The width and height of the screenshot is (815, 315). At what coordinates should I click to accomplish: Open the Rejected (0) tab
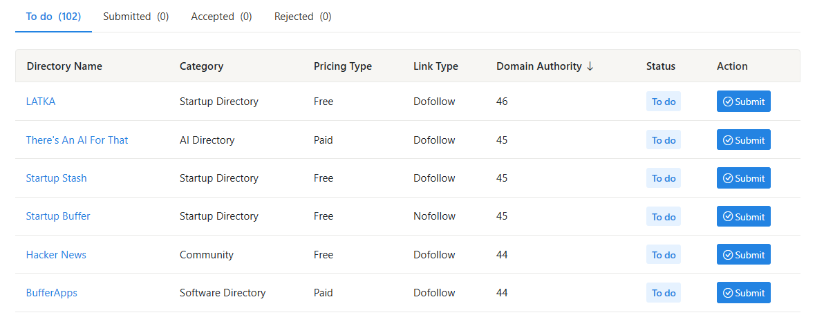pyautogui.click(x=303, y=17)
